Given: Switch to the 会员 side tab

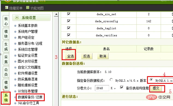Looking at the screenshot, I should click(6, 72).
